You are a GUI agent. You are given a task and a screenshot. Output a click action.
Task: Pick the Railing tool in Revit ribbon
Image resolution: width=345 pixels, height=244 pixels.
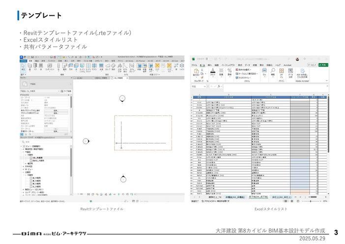(101, 67)
